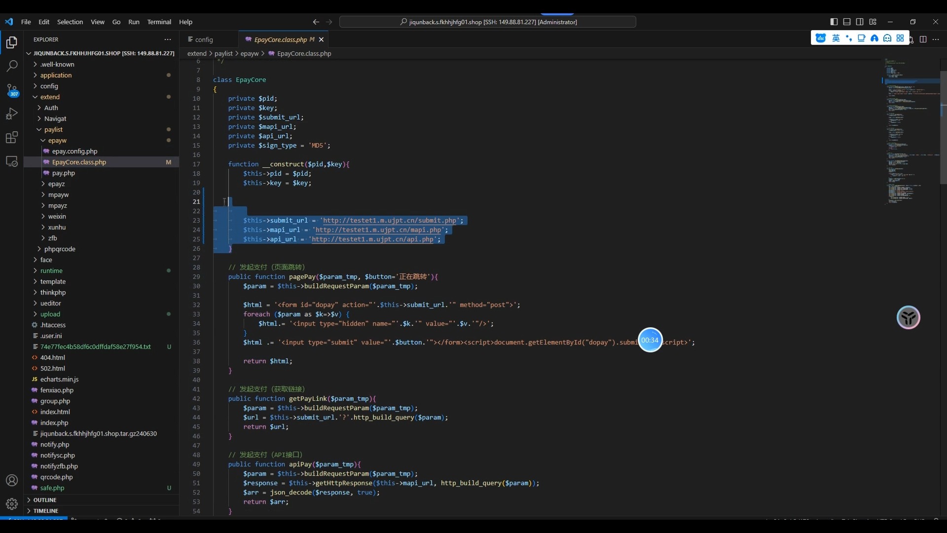The height and width of the screenshot is (533, 947).
Task: Go forward with the navigation arrow
Action: [329, 22]
